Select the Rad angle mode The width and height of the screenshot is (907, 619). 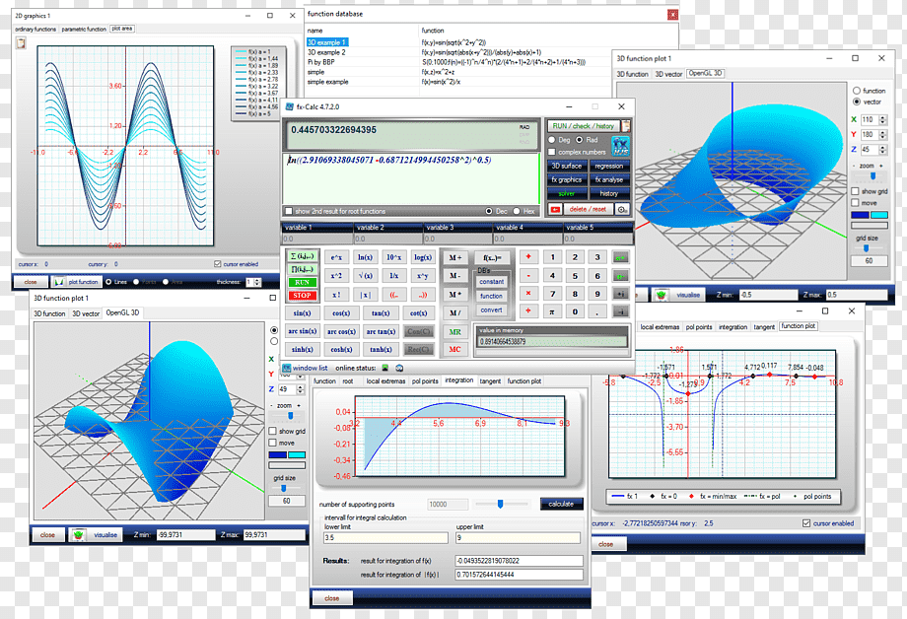click(579, 140)
